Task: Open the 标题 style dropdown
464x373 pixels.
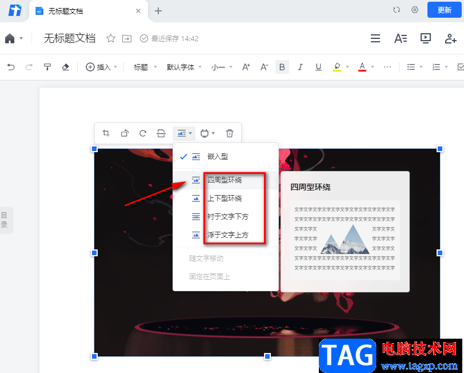Action: point(145,68)
